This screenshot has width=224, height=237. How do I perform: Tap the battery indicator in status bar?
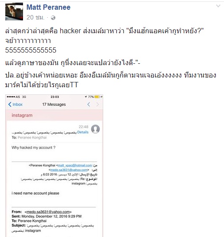tap(97, 97)
